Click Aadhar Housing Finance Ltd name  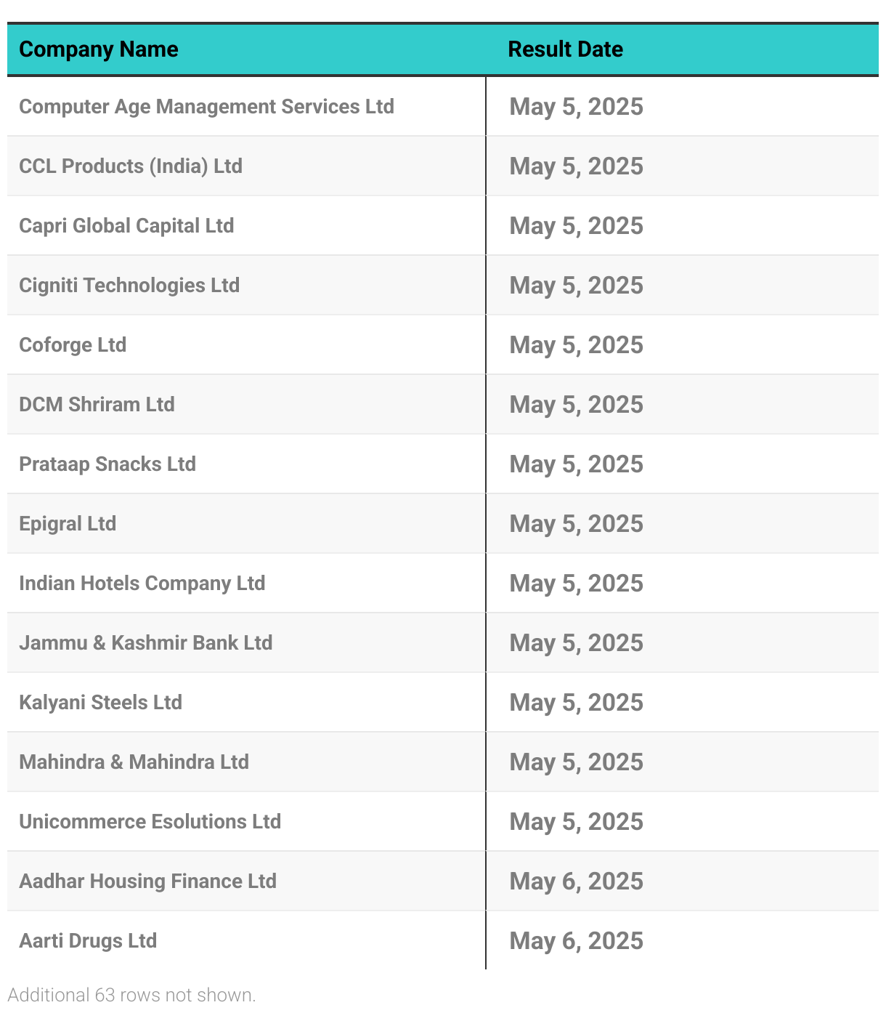[x=148, y=881]
